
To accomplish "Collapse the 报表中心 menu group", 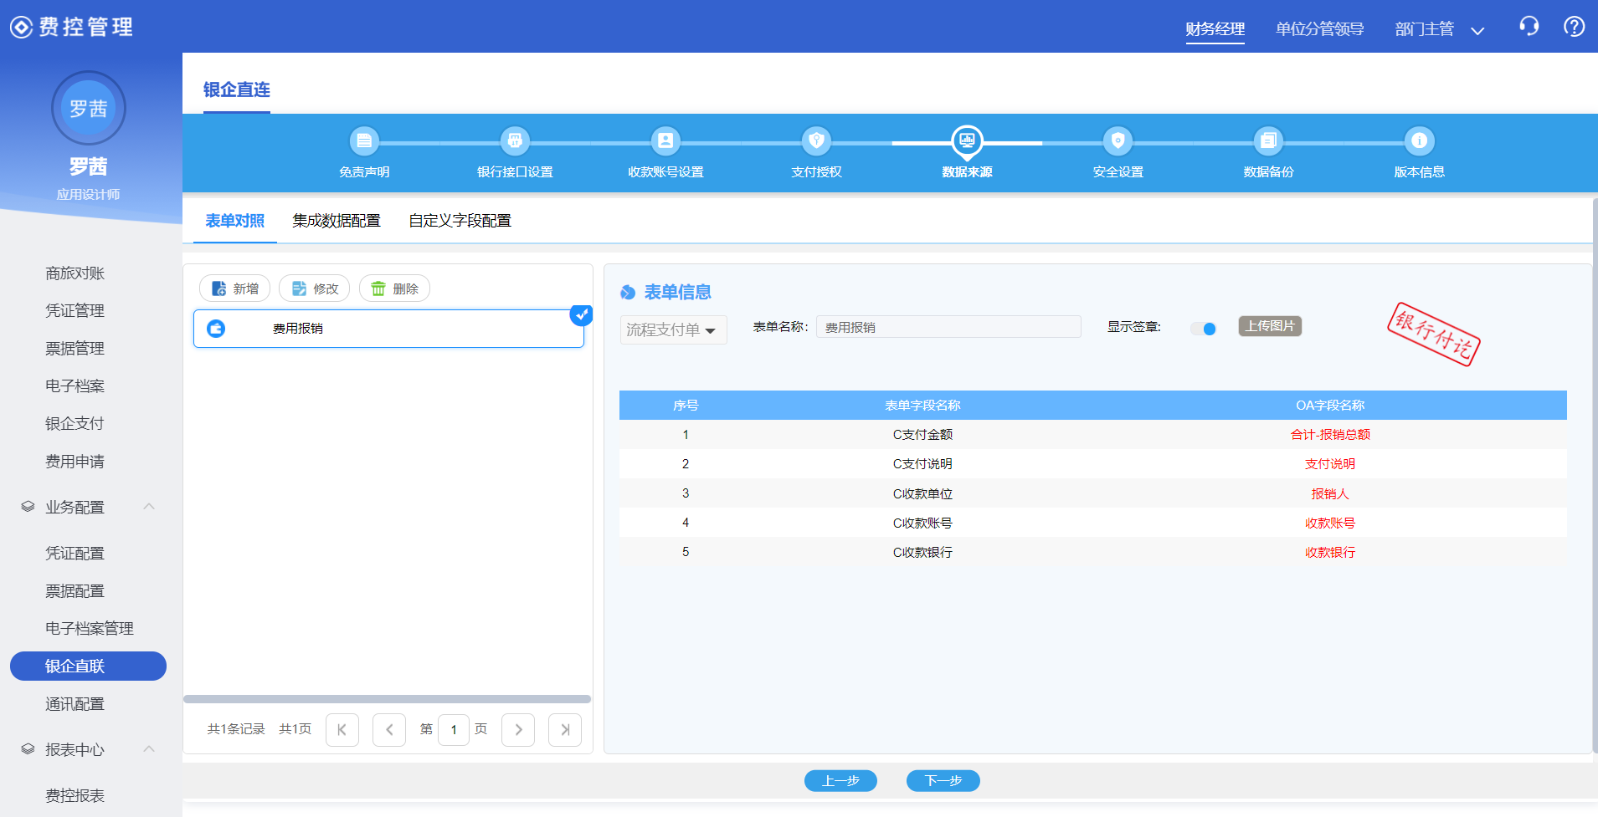I will tap(149, 749).
